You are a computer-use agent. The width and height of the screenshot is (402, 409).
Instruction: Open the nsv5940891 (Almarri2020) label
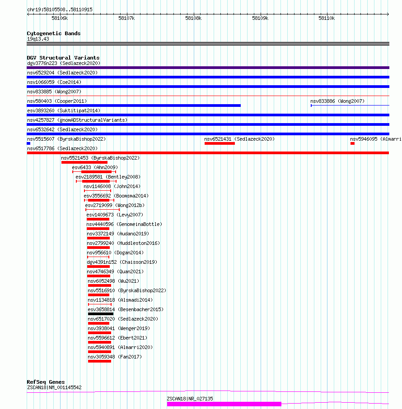pyautogui.click(x=120, y=347)
